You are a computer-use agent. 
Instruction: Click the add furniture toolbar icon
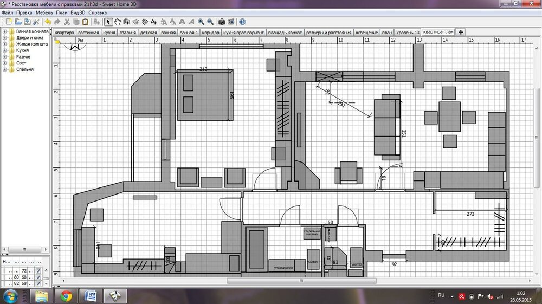click(x=96, y=22)
